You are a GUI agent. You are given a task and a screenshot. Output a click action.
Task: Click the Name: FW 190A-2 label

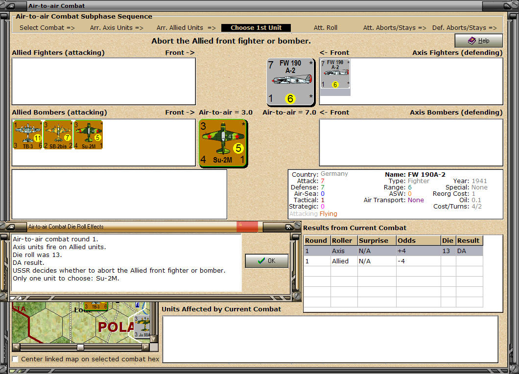[415, 174]
